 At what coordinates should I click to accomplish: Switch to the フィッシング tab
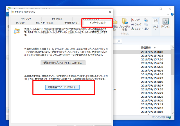coord(26,19)
